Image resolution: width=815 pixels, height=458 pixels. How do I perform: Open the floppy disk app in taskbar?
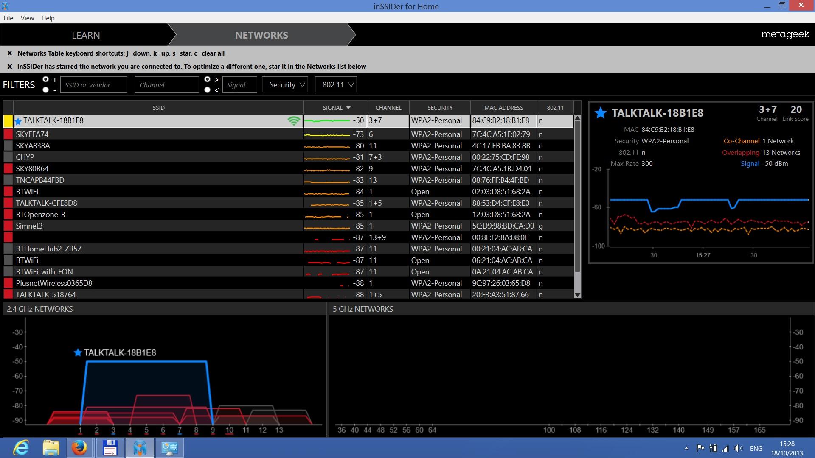tap(110, 448)
